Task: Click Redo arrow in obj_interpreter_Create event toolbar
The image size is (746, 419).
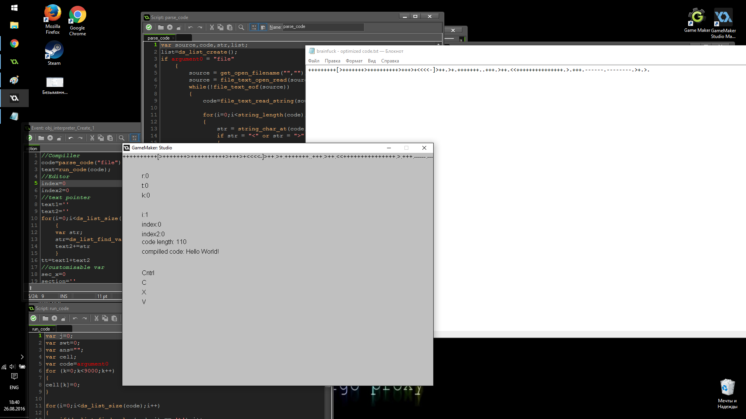Action: [x=80, y=138]
